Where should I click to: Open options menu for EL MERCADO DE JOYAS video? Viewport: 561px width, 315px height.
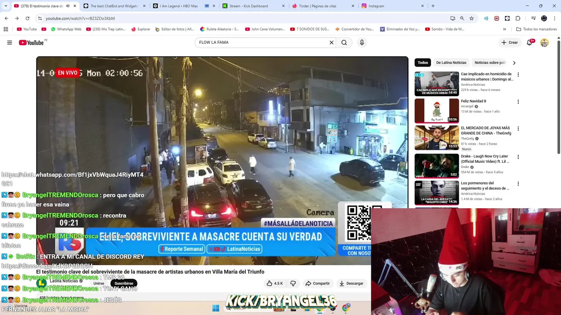click(518, 129)
